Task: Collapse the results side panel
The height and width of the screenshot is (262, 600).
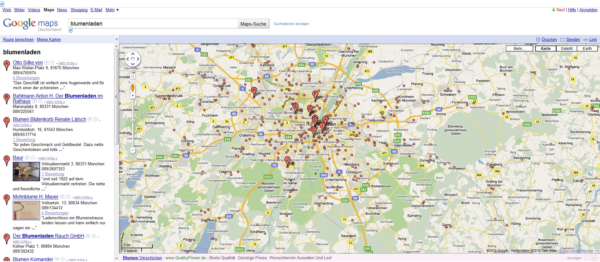Action: [117, 39]
